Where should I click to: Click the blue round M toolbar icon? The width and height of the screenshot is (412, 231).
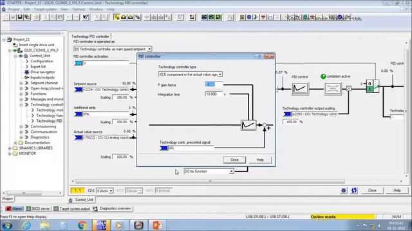pyautogui.click(x=340, y=17)
